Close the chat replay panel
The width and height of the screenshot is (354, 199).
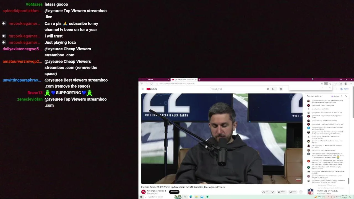[346, 96]
